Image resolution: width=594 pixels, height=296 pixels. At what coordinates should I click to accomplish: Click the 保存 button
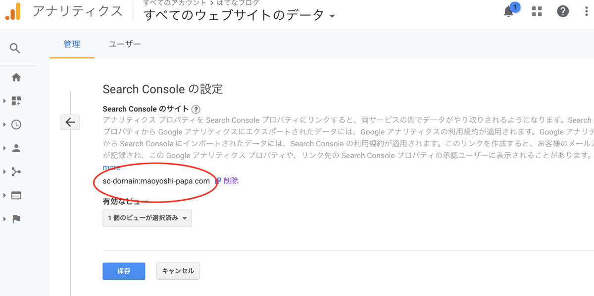pyautogui.click(x=124, y=271)
